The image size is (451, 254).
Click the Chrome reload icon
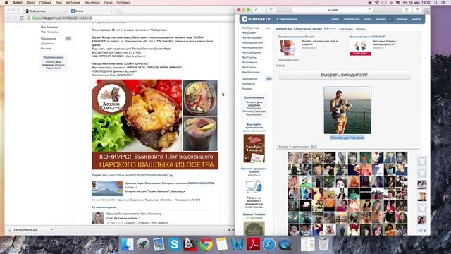[x=22, y=18]
